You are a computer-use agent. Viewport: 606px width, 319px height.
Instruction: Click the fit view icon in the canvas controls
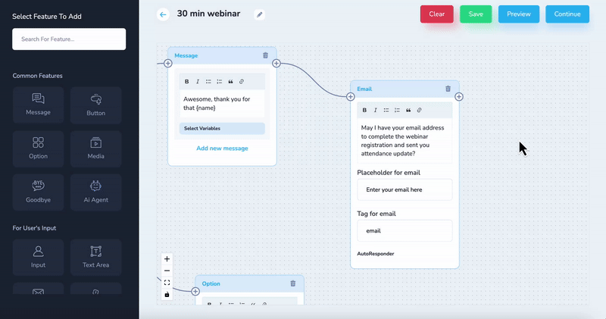[x=167, y=283]
